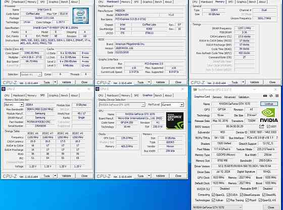This screenshot has width=283, height=210.
Task: Toggle the CUDA checkbox
Action: tap(228, 195)
